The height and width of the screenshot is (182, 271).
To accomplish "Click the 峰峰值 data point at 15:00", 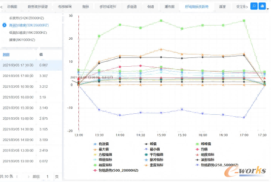I will point(161,21).
